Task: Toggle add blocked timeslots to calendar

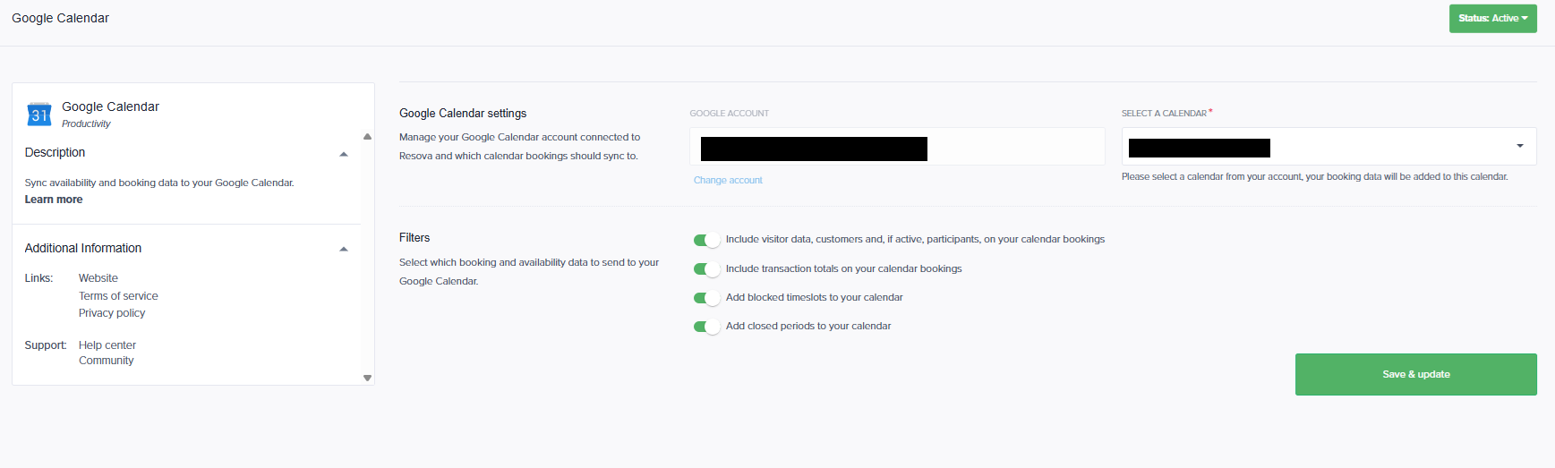Action: [706, 298]
